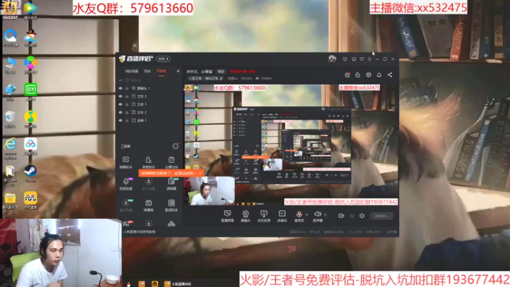
Task: Collapse the 工具箱 toolbox with the circle button
Action: coord(175,146)
